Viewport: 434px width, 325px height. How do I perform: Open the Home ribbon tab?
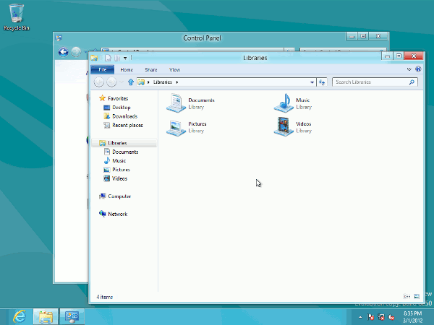(x=127, y=69)
